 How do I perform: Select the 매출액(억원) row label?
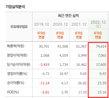coord(16,46)
